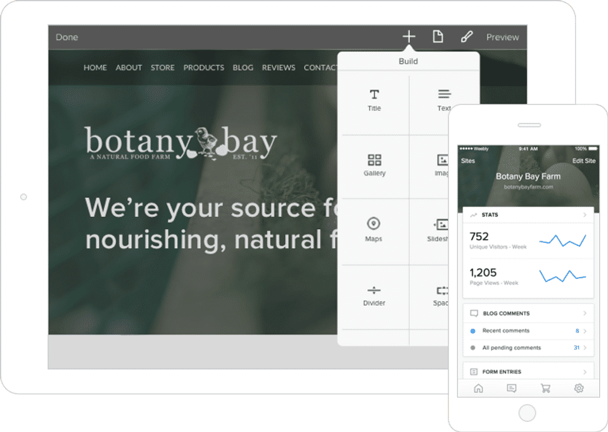Open the store cart tab on phone

[x=545, y=388]
